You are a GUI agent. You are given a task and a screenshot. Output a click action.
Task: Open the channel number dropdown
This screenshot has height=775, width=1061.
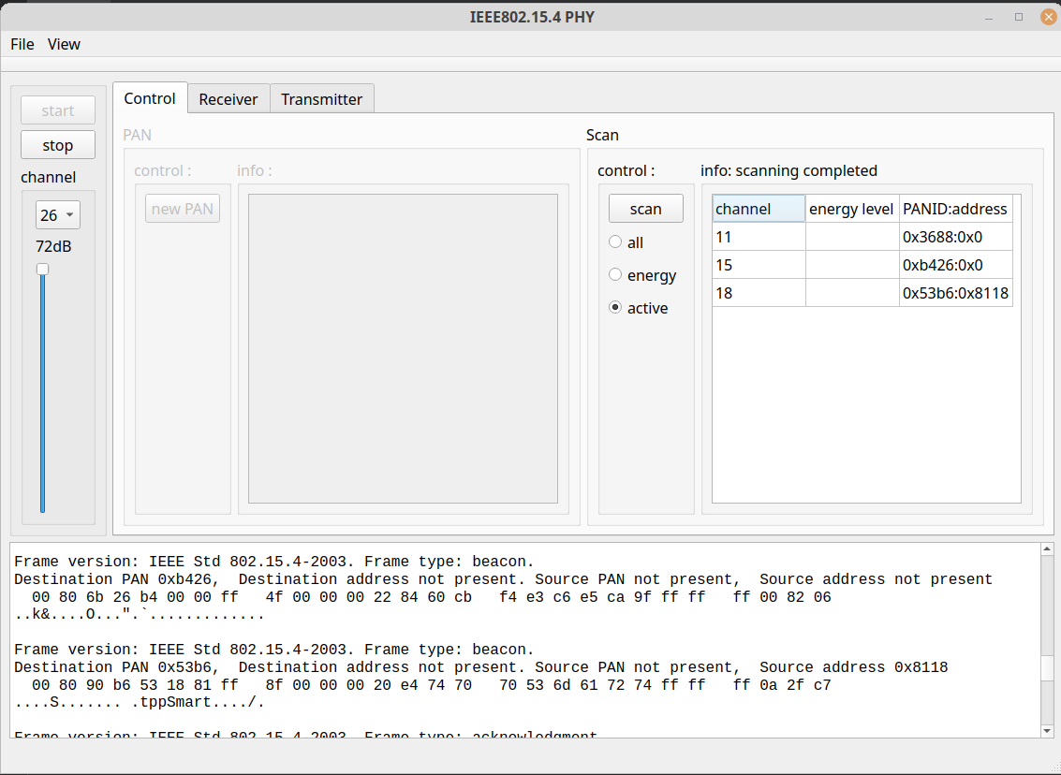[57, 214]
